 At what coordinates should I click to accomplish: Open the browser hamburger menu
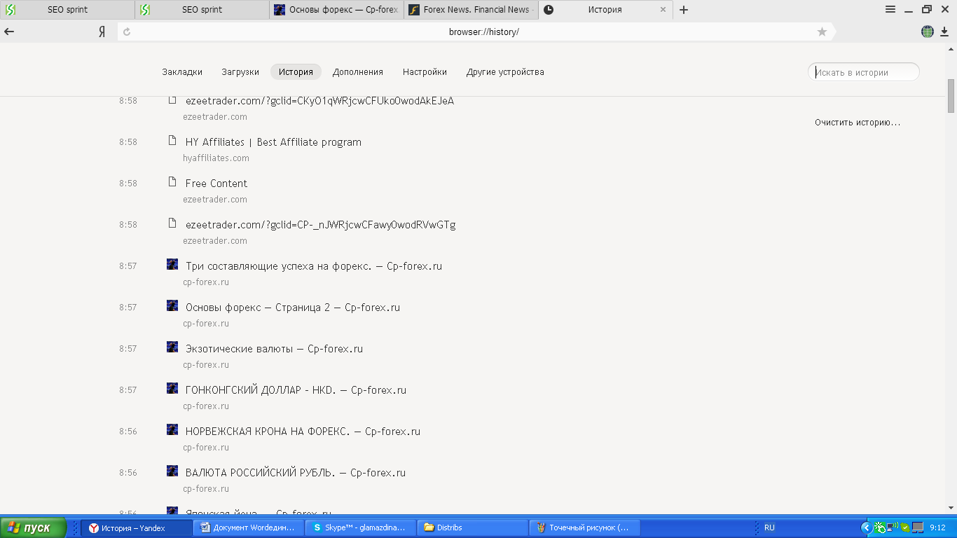coord(890,9)
